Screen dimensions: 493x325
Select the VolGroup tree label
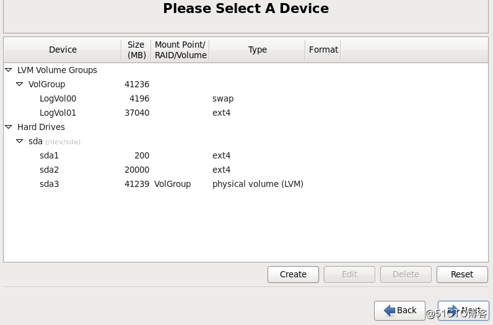coord(47,84)
